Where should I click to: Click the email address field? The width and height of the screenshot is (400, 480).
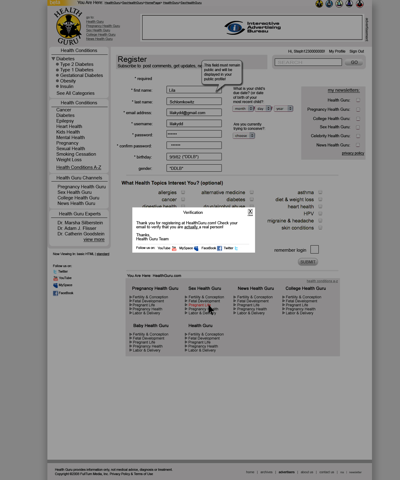click(194, 112)
